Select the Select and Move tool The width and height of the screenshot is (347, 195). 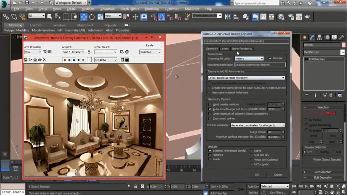84,17
